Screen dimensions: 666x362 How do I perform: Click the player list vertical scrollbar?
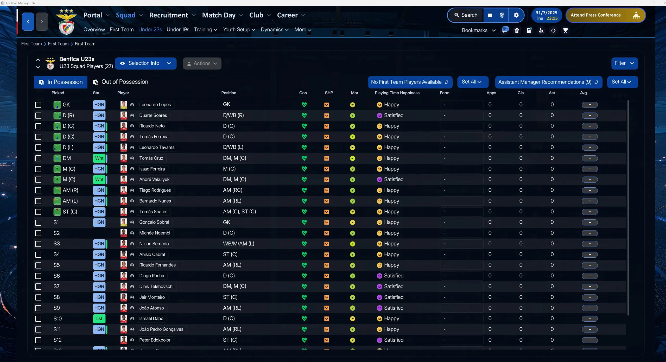628,208
